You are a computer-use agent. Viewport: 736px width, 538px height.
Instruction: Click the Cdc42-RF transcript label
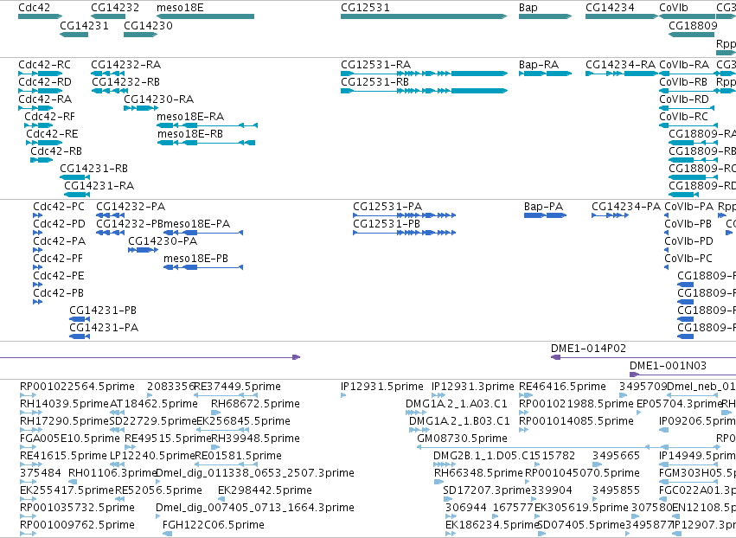click(x=49, y=117)
